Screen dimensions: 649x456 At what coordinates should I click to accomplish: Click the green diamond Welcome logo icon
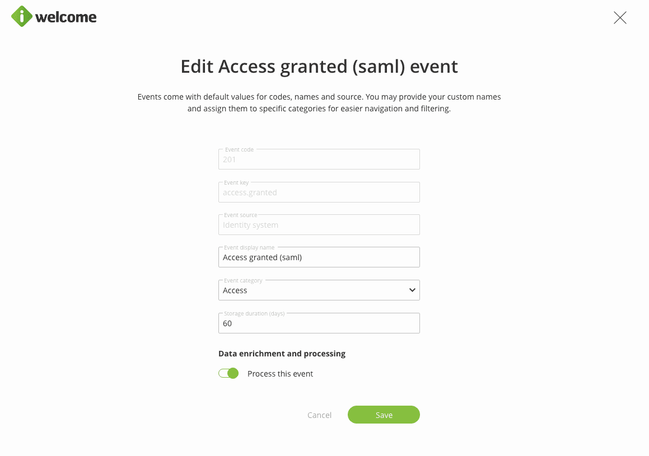(x=22, y=16)
